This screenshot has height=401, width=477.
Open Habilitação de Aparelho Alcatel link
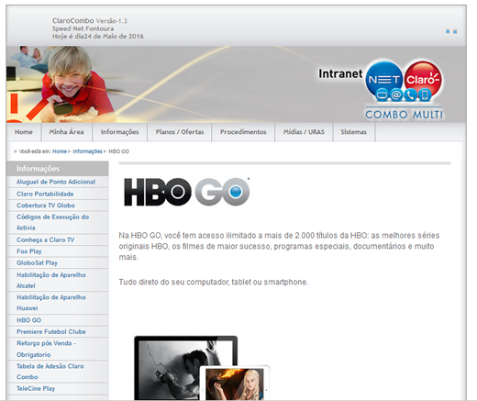(51, 280)
